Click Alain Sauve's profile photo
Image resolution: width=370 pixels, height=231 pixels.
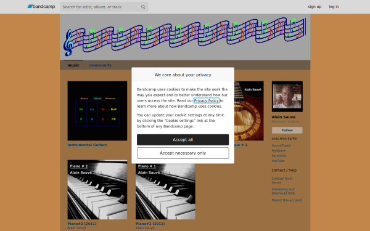287,97
